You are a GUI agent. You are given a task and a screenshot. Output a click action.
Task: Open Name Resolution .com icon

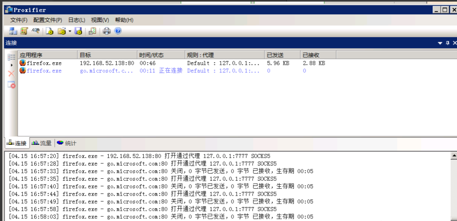pyautogui.click(x=36, y=31)
